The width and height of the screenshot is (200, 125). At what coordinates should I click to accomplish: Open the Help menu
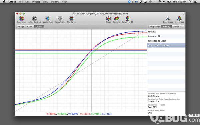pos(64,2)
